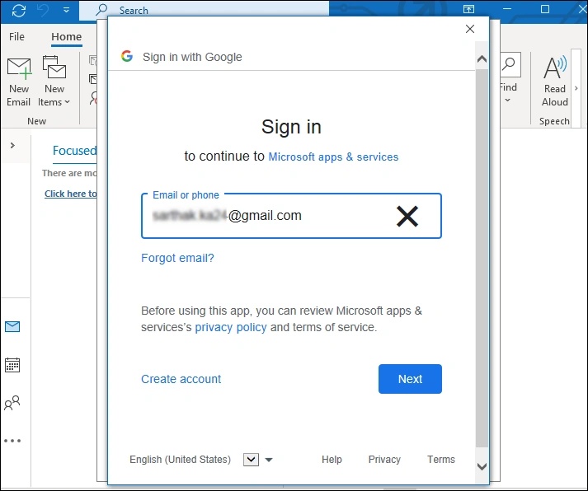Click the New Email button
Screen dimensions: 588x491
pos(19,82)
